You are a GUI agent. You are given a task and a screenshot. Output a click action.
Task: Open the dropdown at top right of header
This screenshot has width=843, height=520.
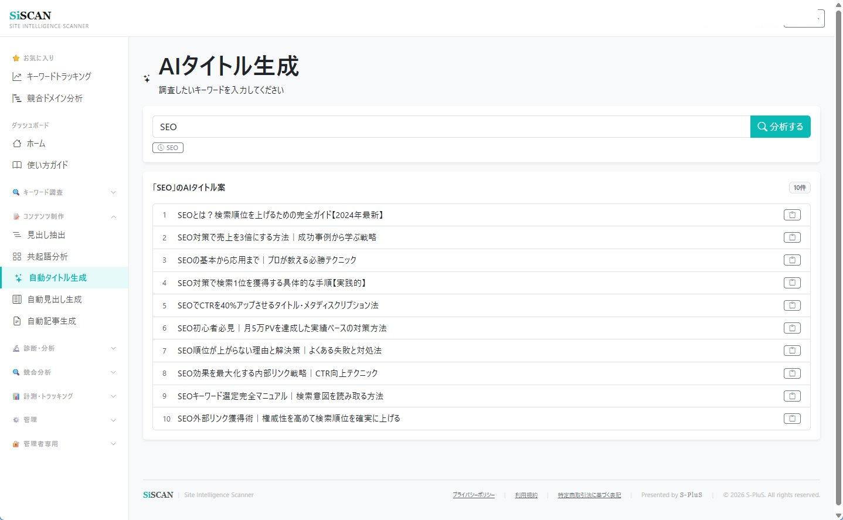tap(804, 18)
